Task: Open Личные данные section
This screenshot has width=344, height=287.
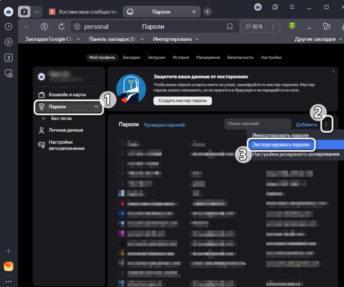Action: (x=60, y=130)
